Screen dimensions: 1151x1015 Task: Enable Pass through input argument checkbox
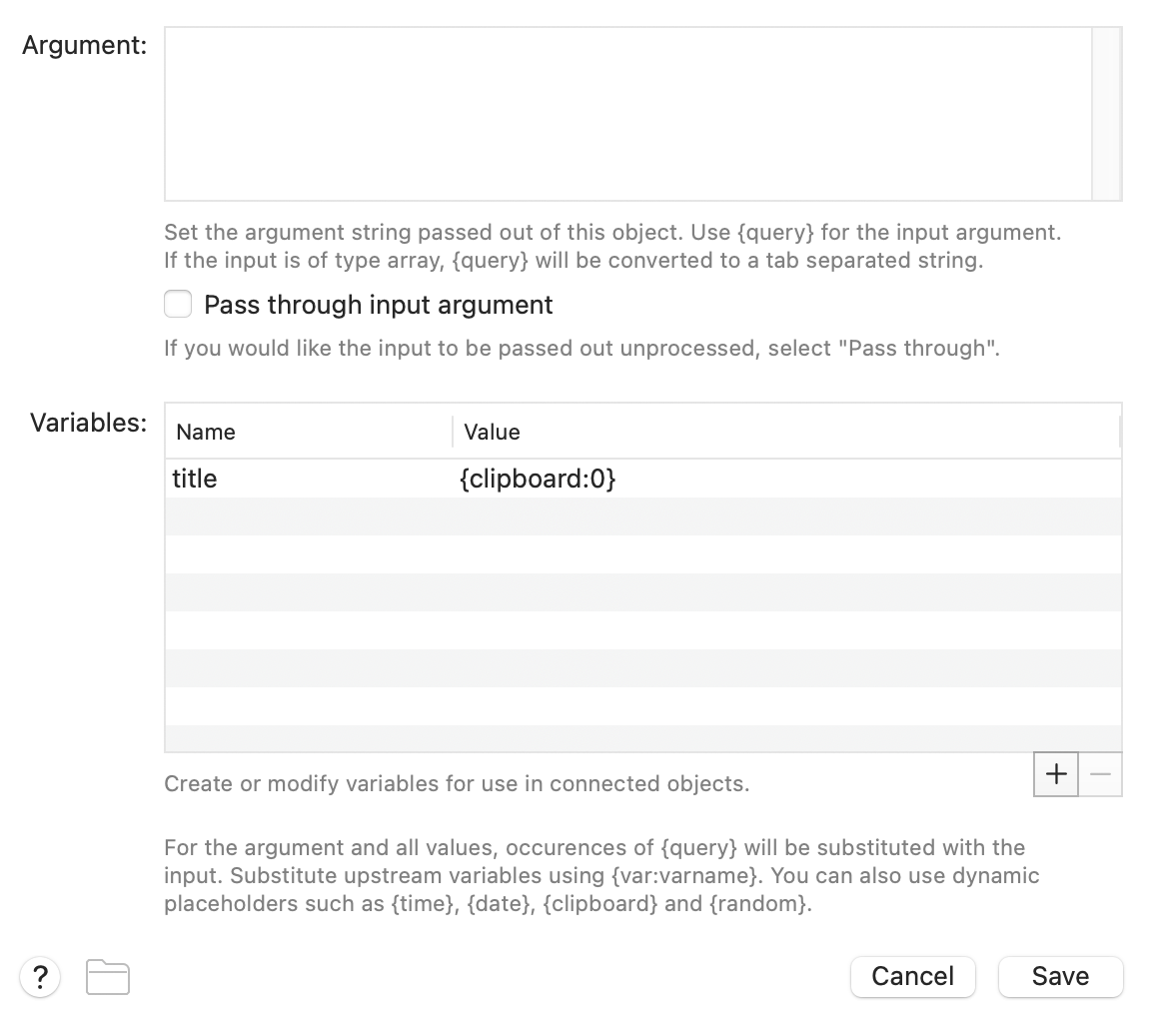coord(178,304)
